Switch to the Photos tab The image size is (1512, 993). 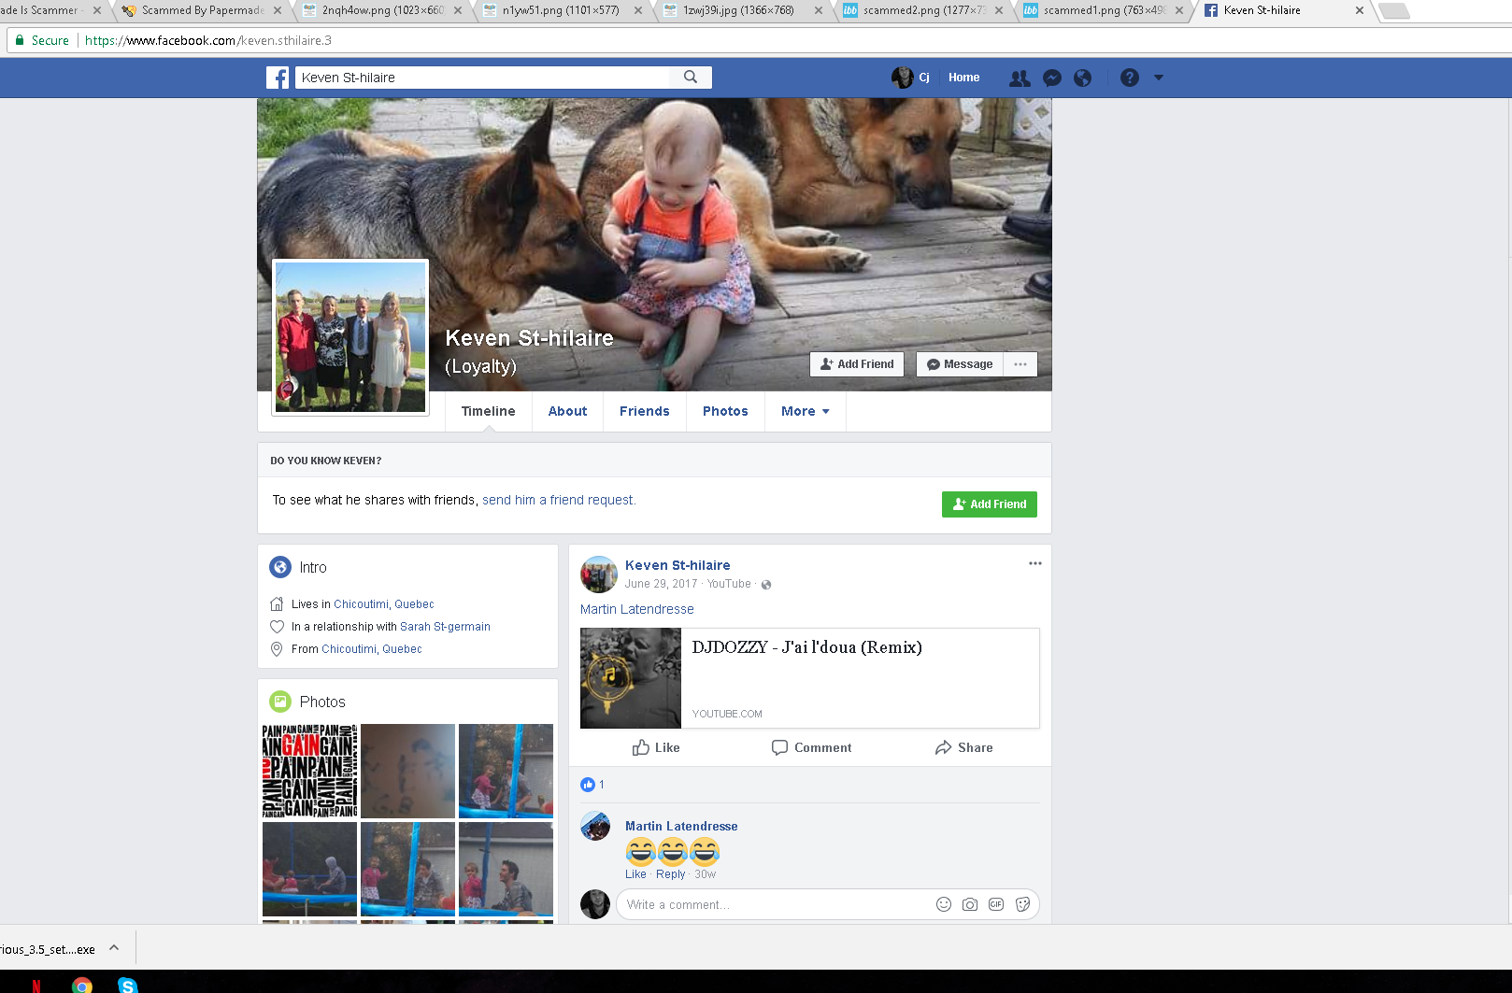coord(725,411)
